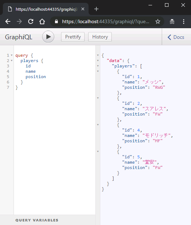
Task: Click the 'query' keyword in the editor
Action: [22, 55]
